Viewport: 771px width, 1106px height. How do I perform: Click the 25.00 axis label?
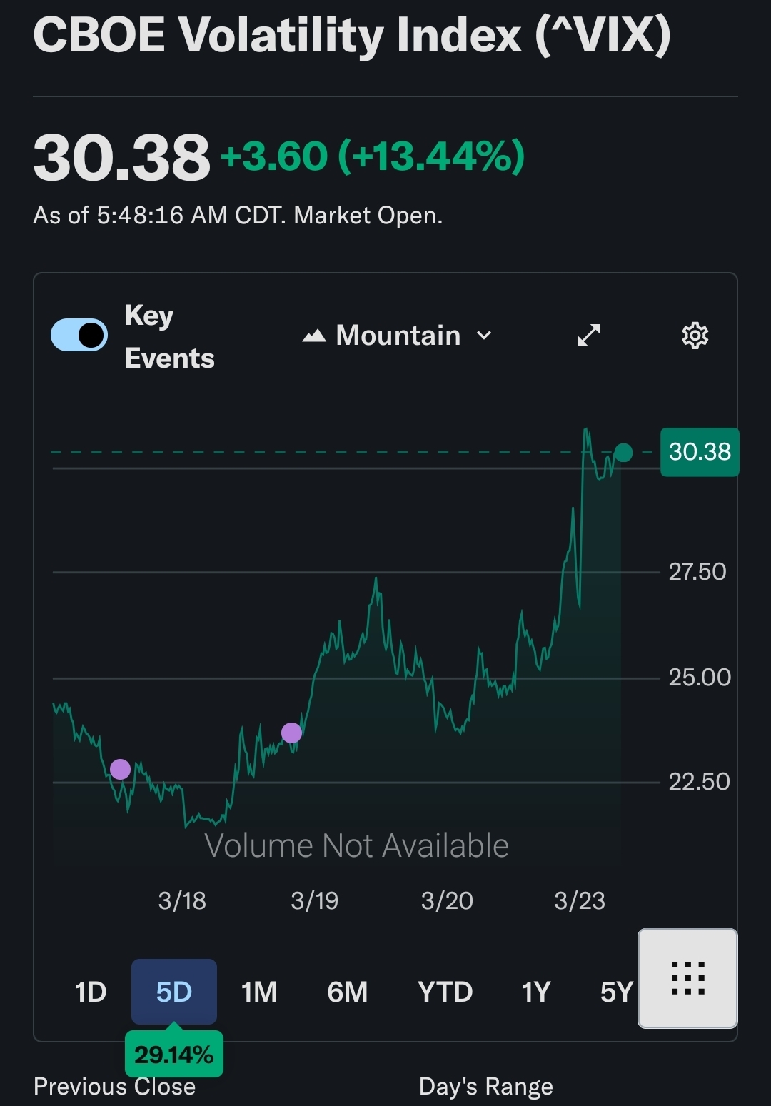(x=700, y=677)
